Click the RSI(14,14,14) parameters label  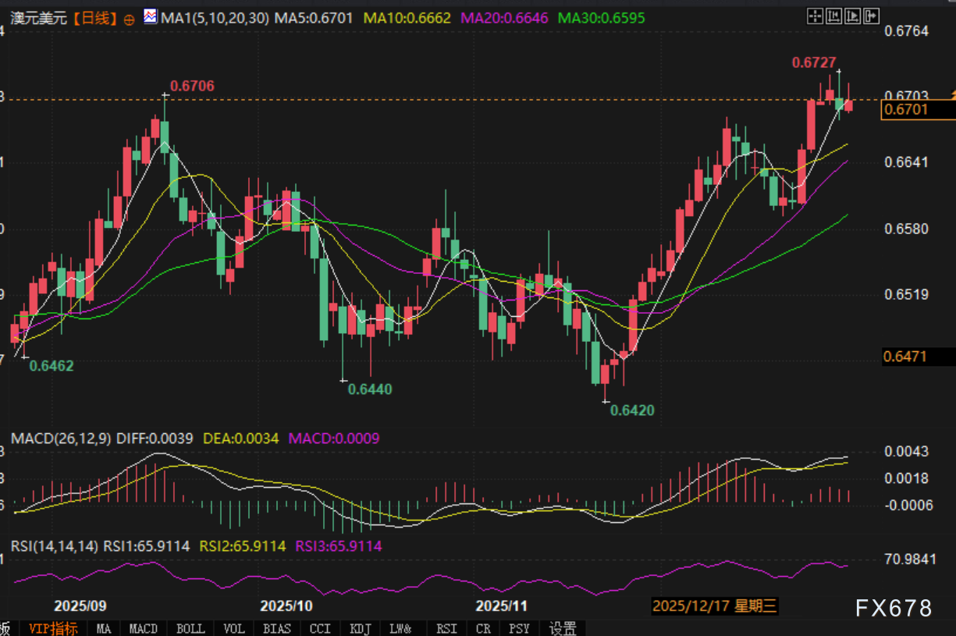[55, 546]
